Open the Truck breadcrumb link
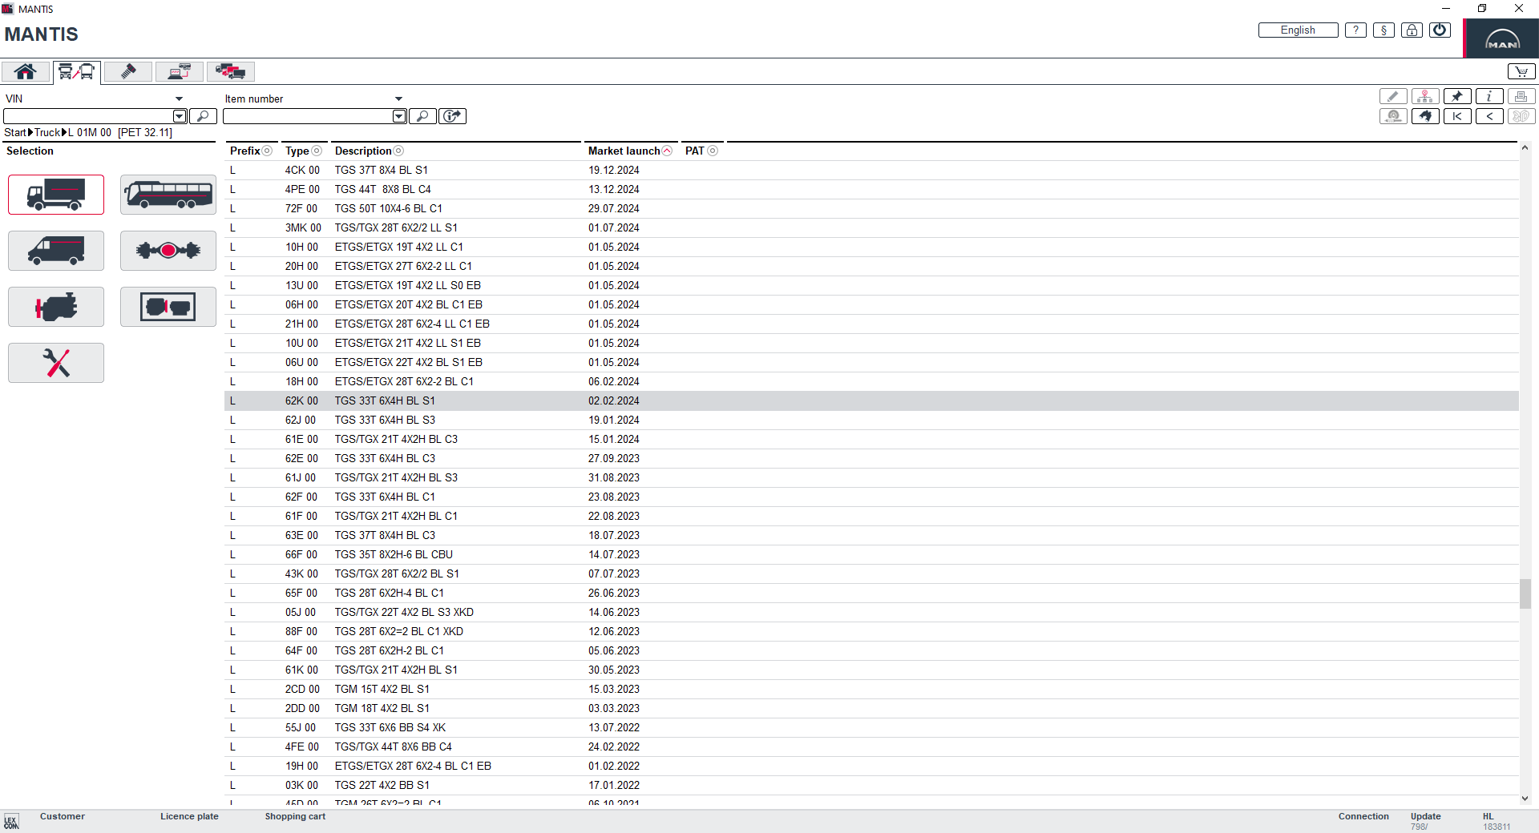 46,132
